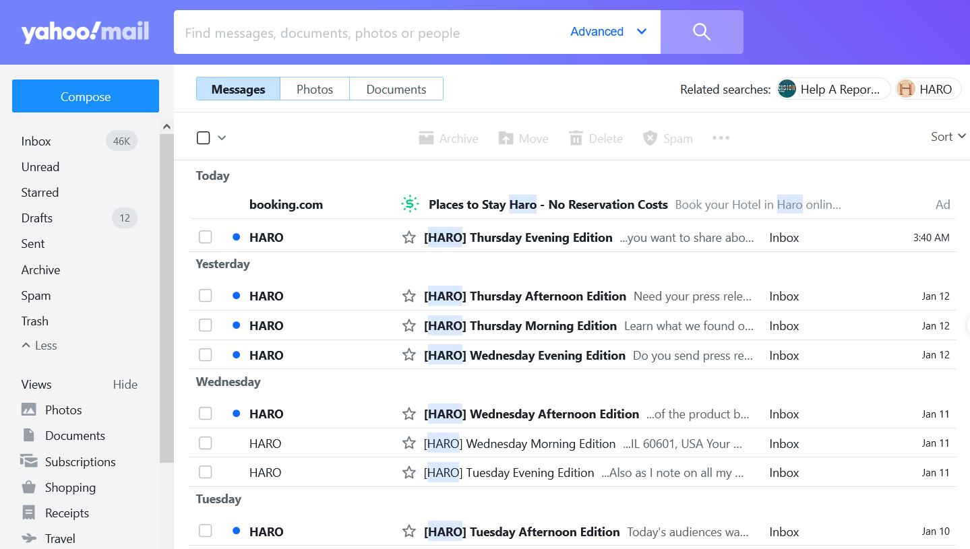
Task: Click the Delete trash icon
Action: tap(576, 138)
